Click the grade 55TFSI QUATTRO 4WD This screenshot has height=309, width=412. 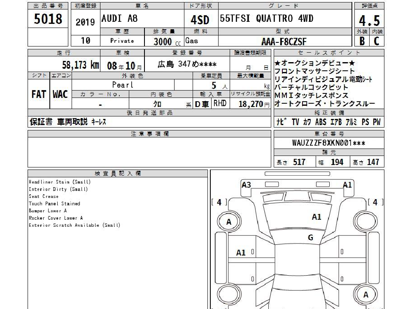point(266,19)
